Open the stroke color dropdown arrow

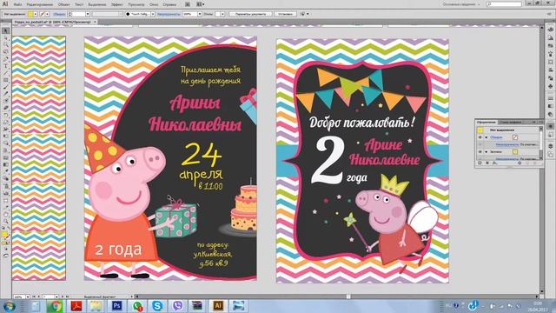(47, 14)
